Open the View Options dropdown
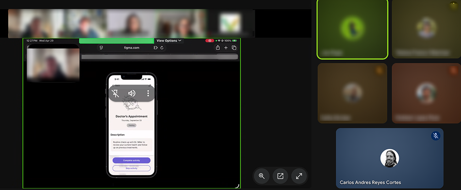This screenshot has width=461, height=190. pos(169,41)
